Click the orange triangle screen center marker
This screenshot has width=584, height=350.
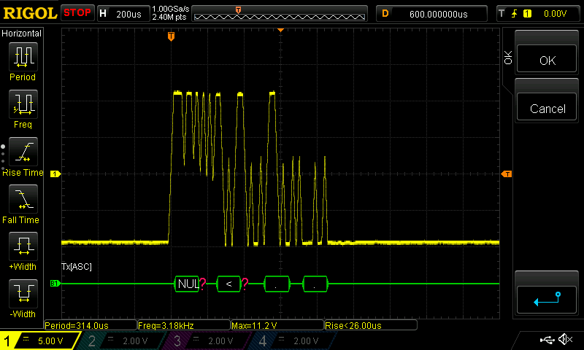click(281, 30)
